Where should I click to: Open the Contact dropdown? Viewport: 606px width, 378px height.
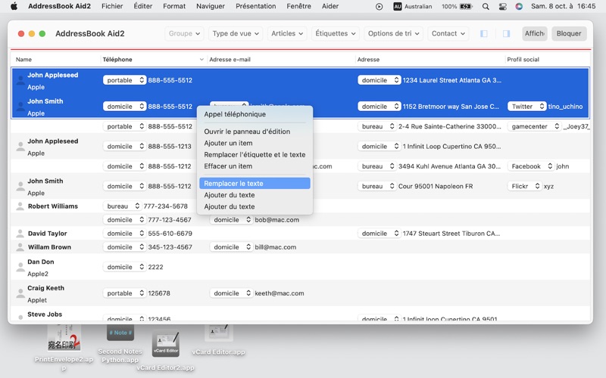click(x=448, y=33)
